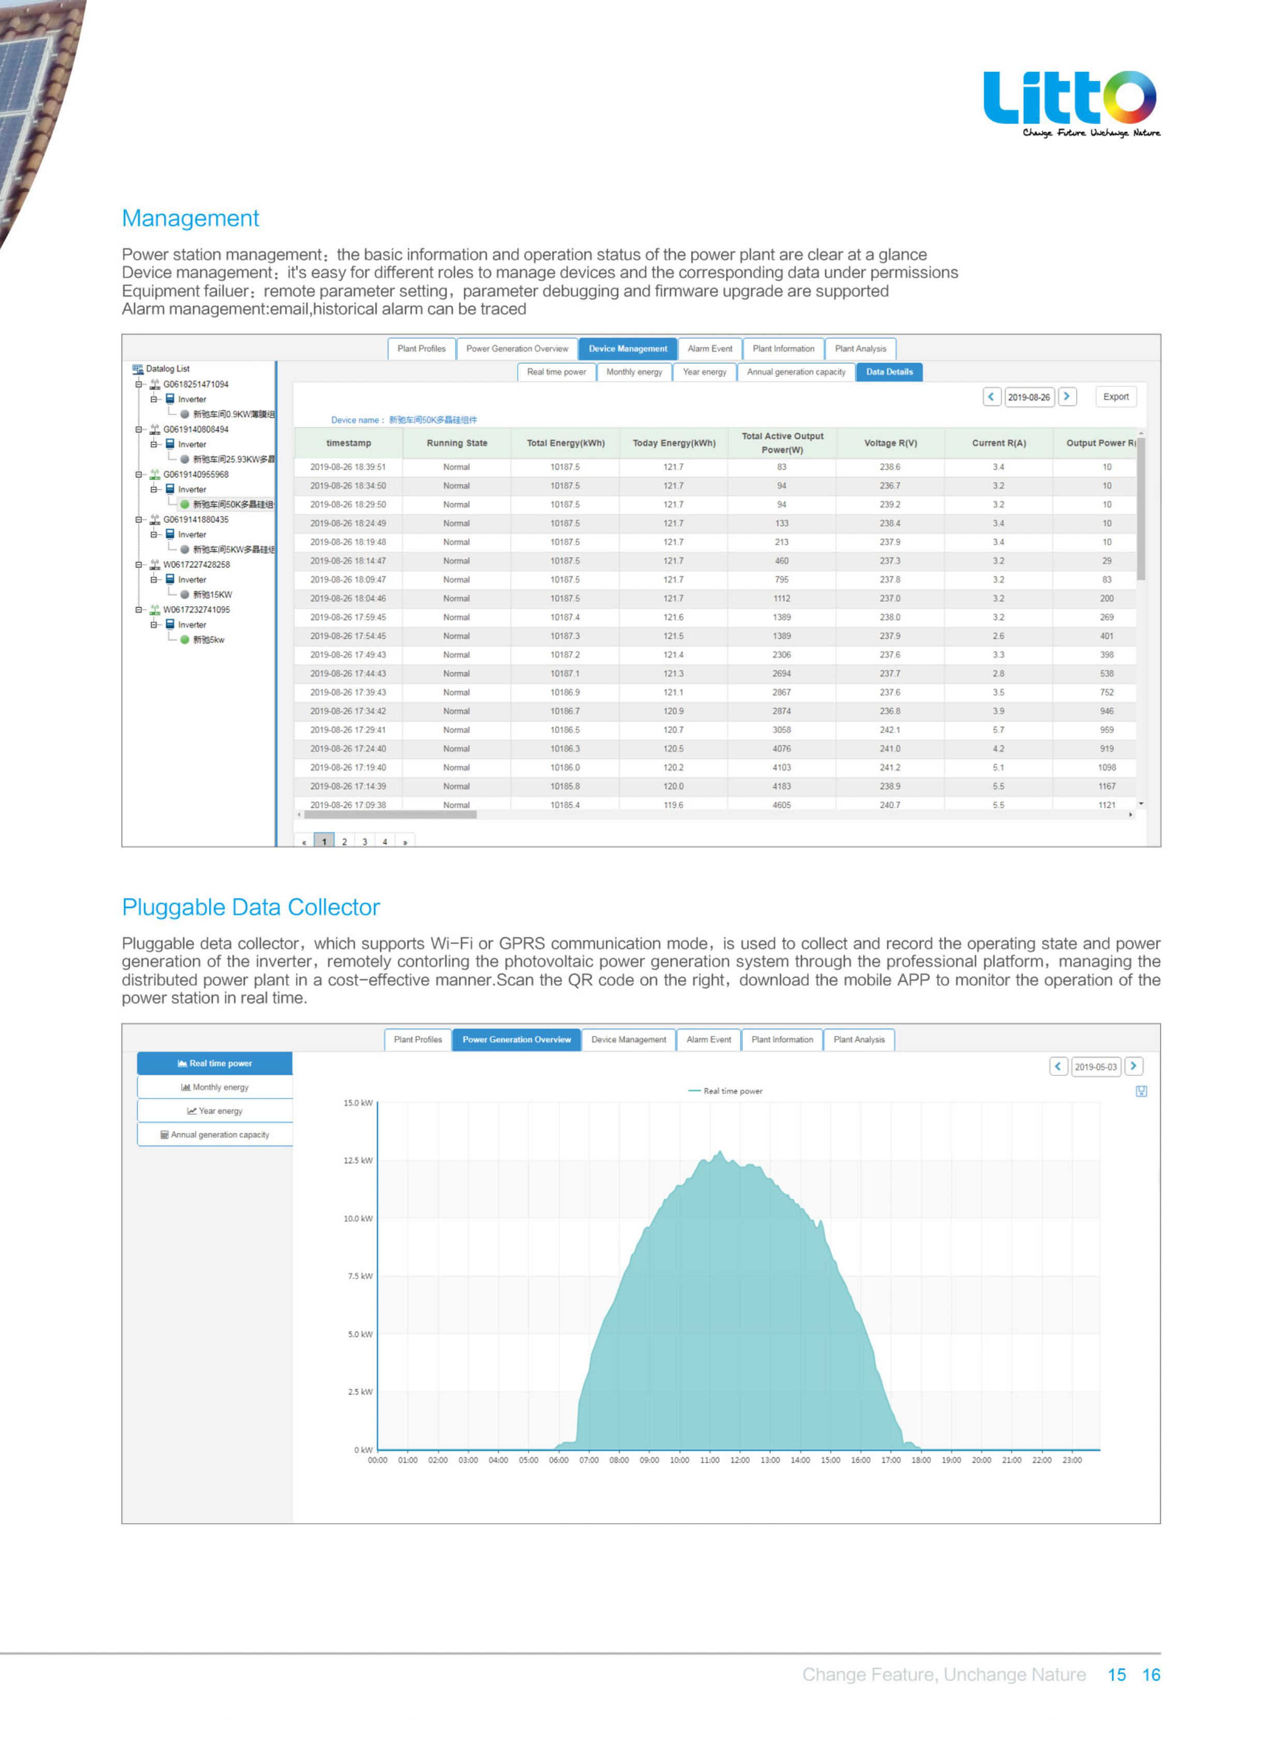
Task: Click the green collector icon beside G0619140955968
Action: click(x=155, y=474)
